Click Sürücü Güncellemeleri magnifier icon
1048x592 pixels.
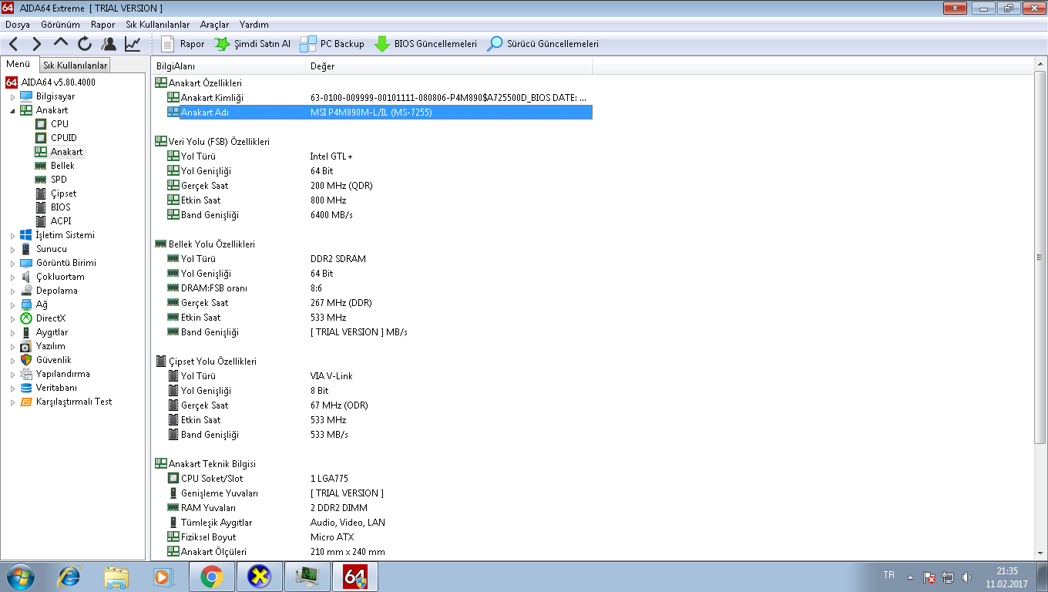[x=495, y=44]
